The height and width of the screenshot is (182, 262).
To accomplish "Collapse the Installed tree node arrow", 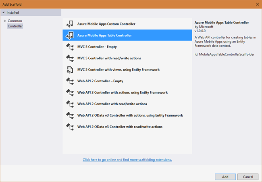I will click(3, 13).
